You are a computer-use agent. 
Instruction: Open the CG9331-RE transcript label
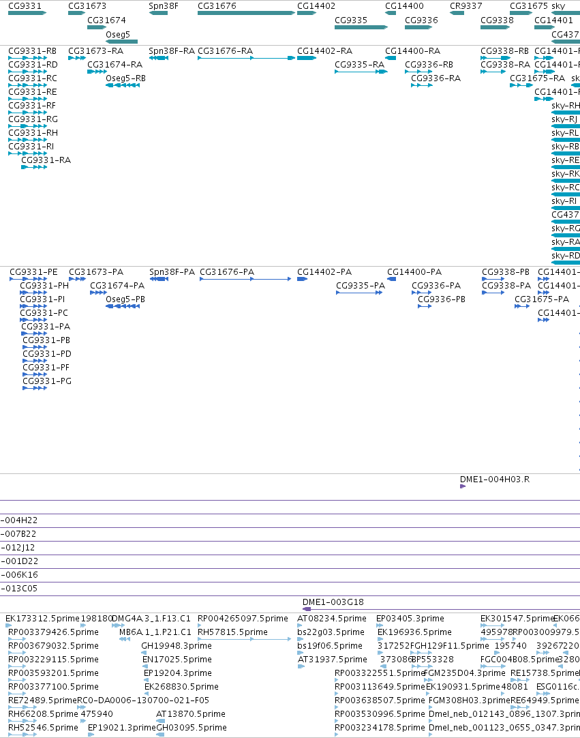coord(33,92)
